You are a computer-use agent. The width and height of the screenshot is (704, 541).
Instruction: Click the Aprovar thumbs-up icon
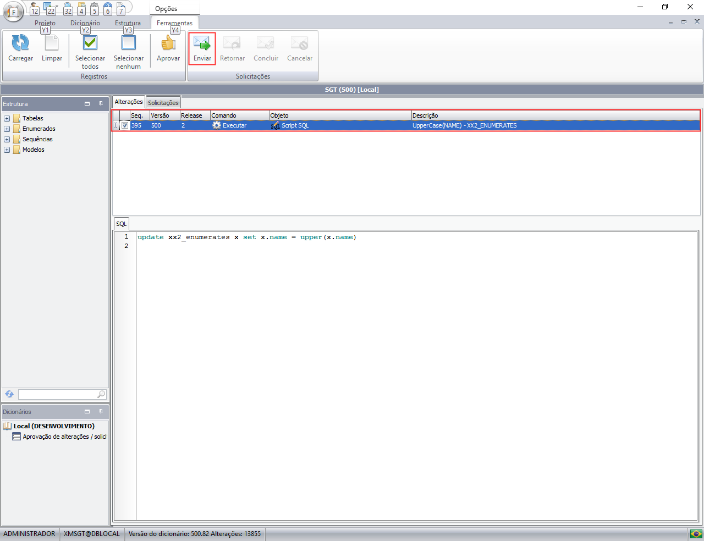click(x=168, y=43)
